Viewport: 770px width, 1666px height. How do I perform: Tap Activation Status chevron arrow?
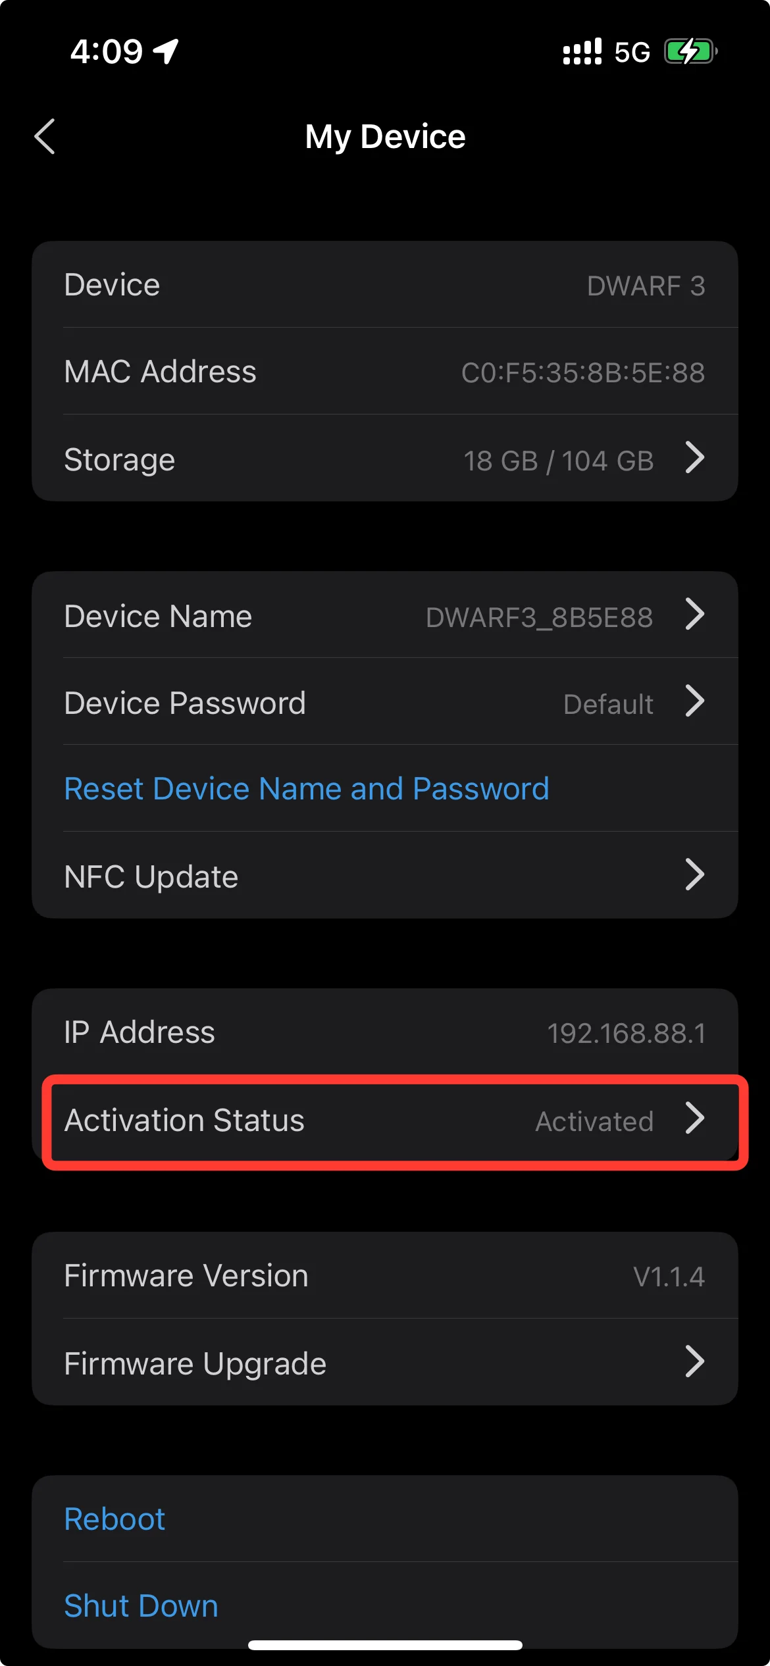pos(695,1119)
